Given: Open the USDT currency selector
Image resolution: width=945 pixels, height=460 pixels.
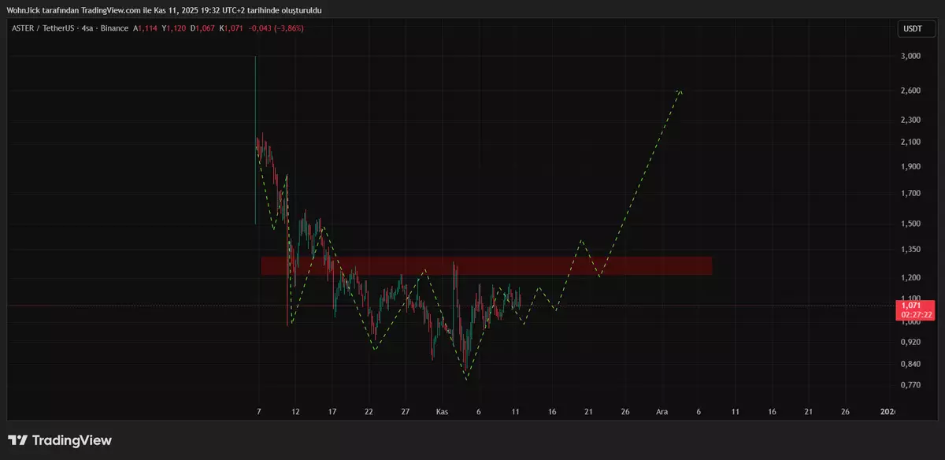Looking at the screenshot, I should [912, 29].
